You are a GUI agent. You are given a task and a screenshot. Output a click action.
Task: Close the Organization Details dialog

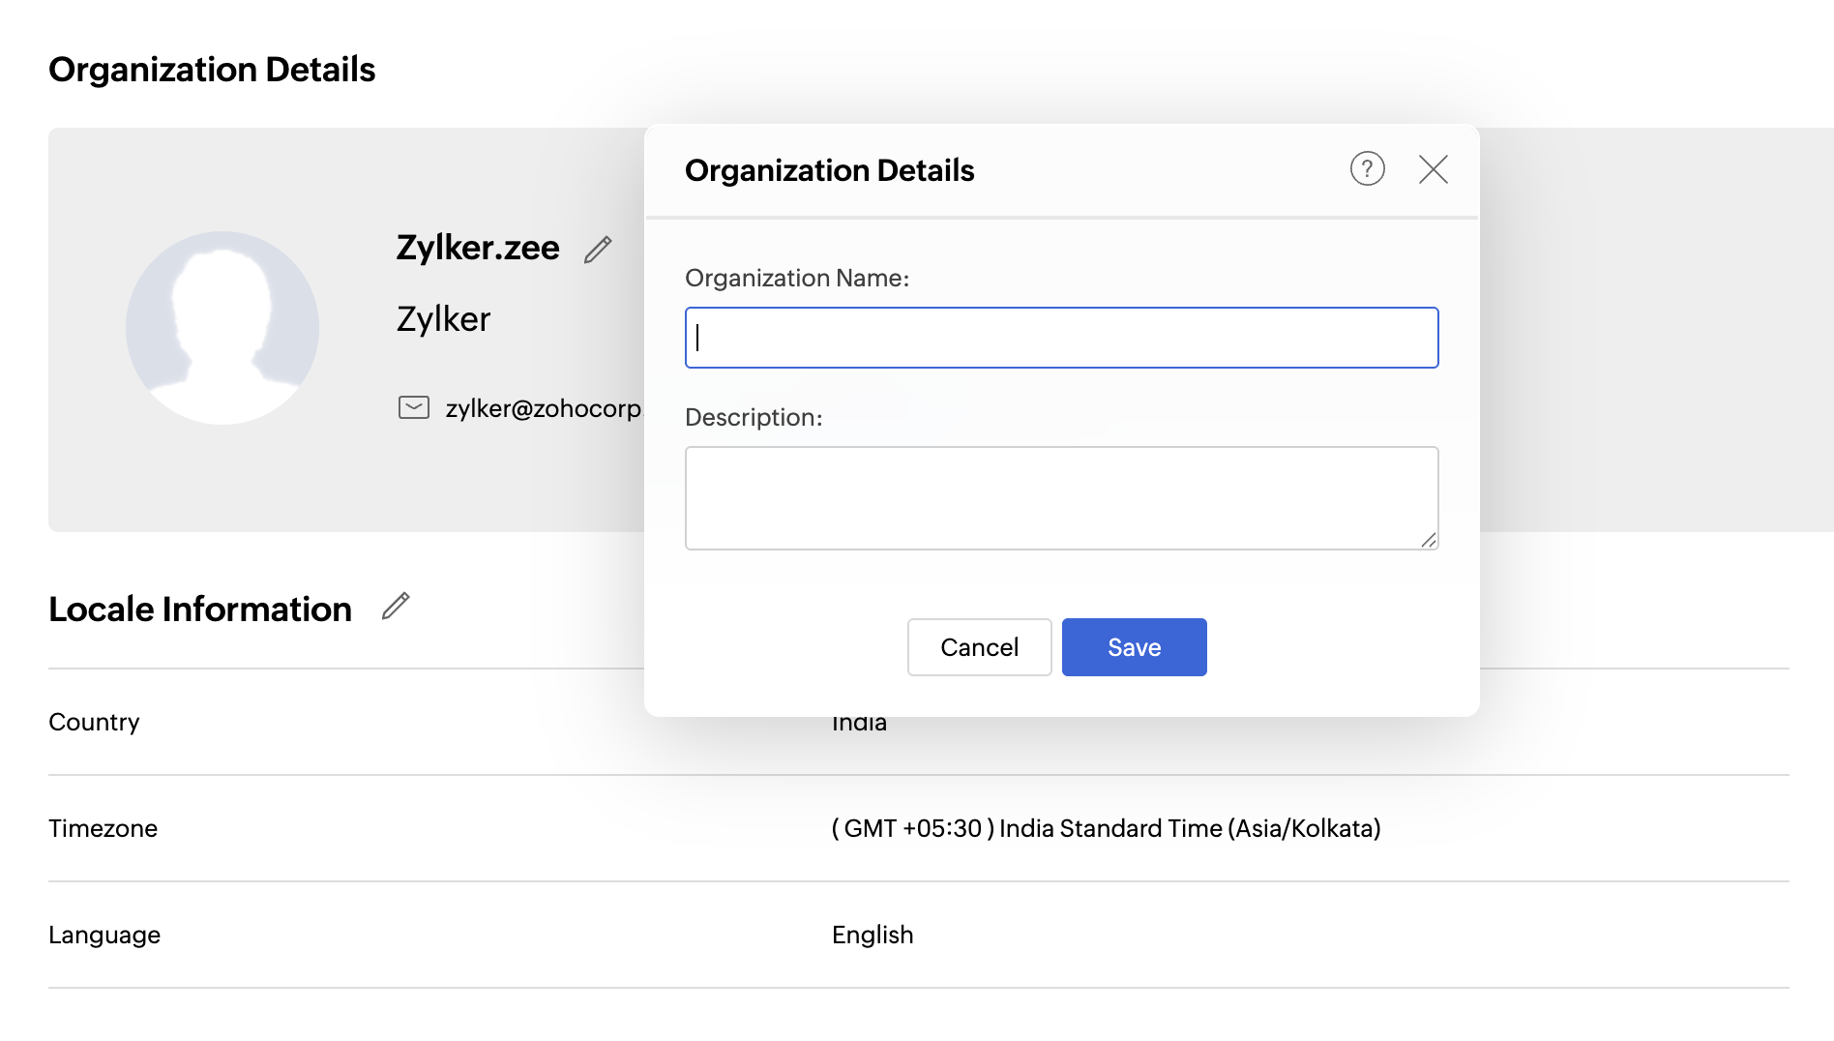coord(1433,169)
